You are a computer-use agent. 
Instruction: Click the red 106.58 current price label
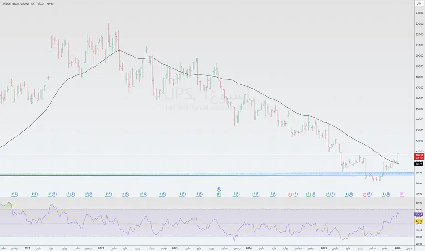click(x=419, y=155)
